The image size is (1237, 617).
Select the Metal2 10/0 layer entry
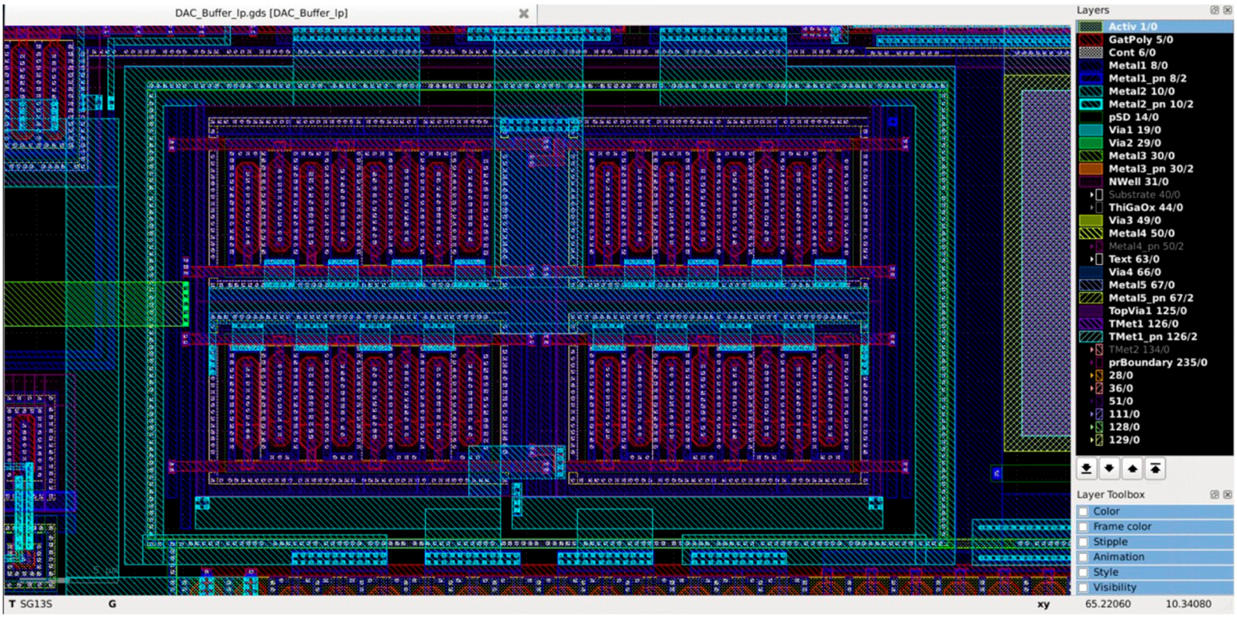click(1141, 92)
